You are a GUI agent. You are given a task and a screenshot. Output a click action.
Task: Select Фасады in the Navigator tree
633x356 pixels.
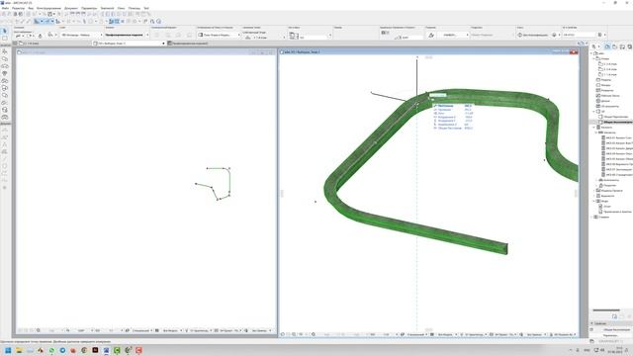605,85
